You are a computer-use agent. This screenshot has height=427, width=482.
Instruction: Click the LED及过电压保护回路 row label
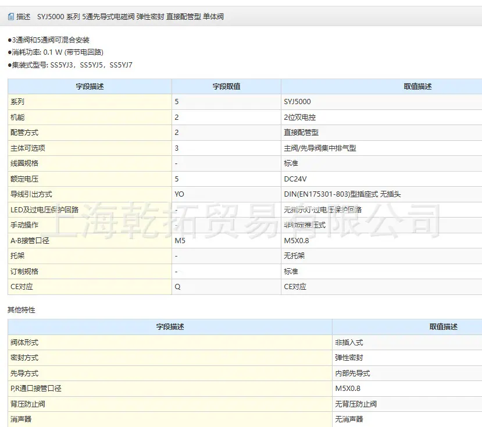click(44, 209)
